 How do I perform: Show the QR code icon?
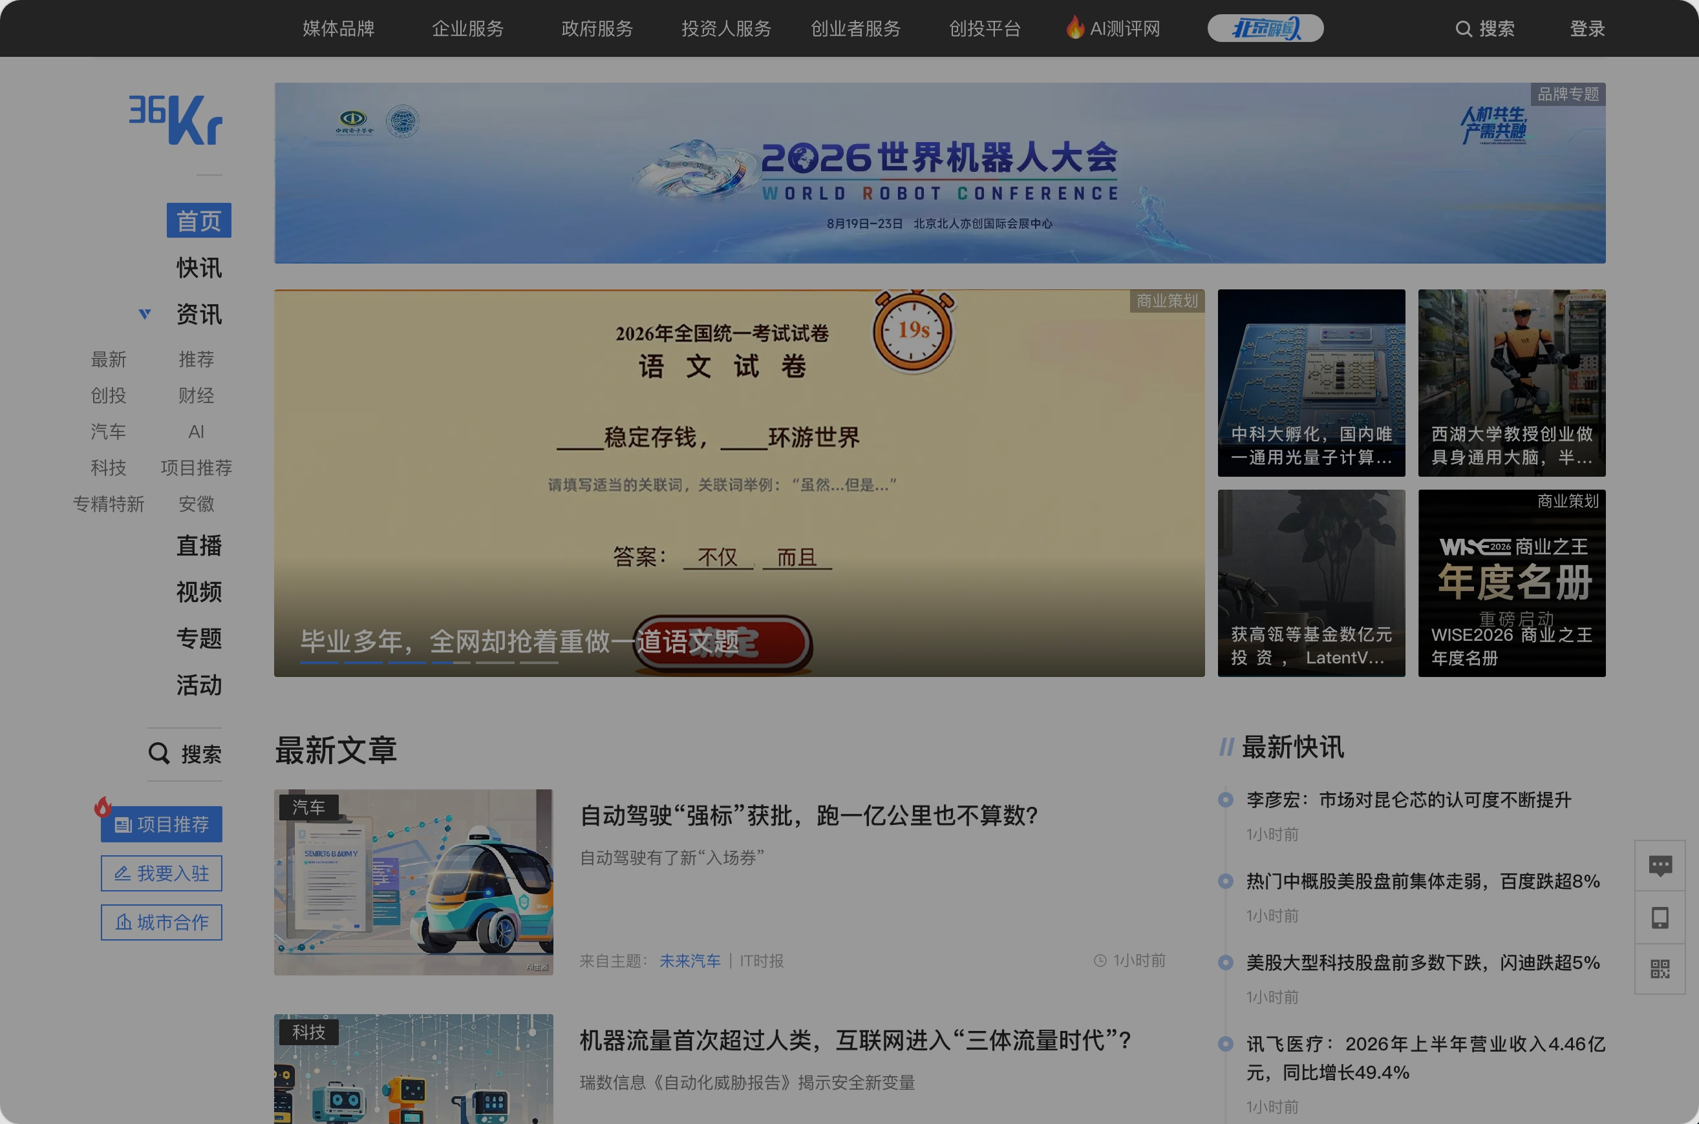[x=1660, y=969]
